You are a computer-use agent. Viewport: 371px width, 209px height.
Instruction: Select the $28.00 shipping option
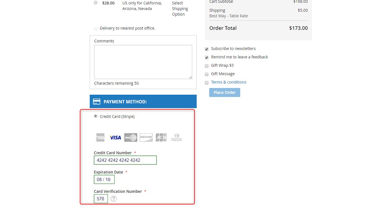[x=95, y=2]
